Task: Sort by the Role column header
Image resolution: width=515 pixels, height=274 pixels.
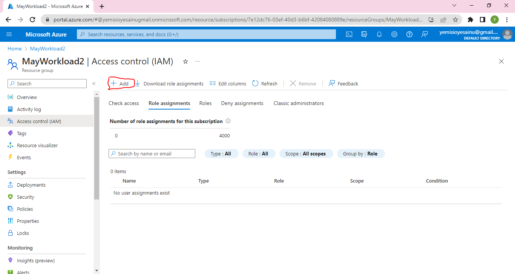Action: tap(279, 181)
